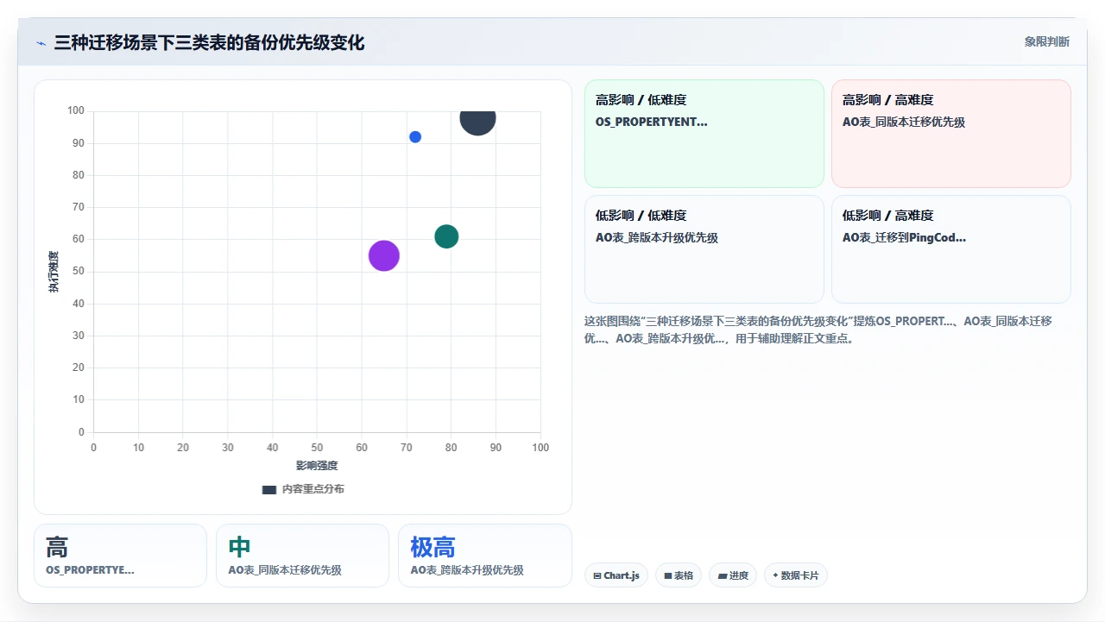Click the 内容重点分布 legend text
Viewport: 1105px width, 622px height.
pyautogui.click(x=313, y=489)
